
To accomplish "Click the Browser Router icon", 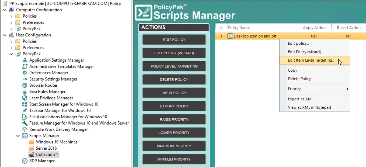I will [x=25, y=85].
